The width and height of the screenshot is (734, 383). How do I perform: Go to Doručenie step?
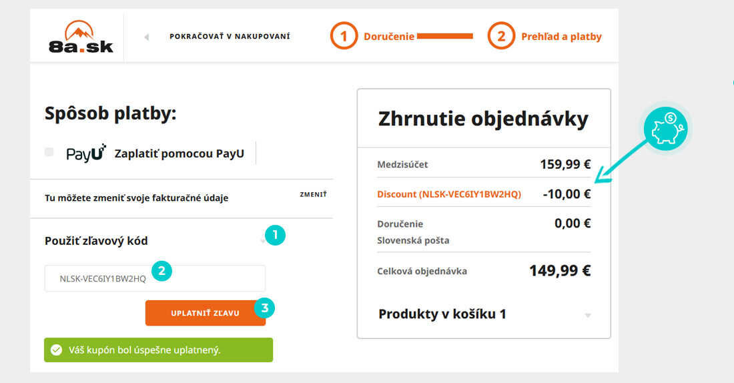tap(388, 37)
